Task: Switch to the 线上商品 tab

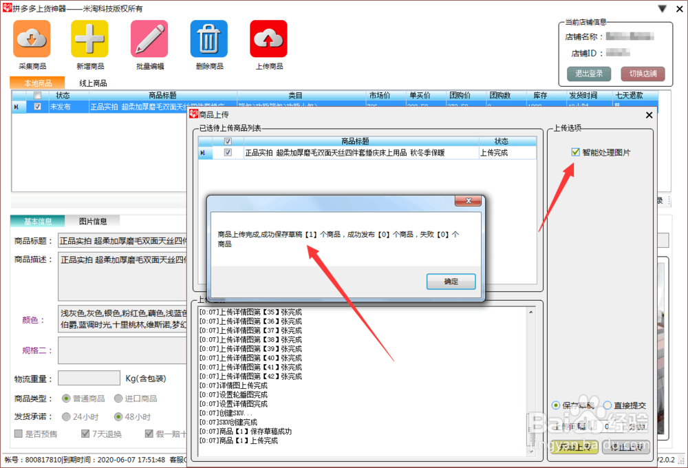Action: [93, 83]
